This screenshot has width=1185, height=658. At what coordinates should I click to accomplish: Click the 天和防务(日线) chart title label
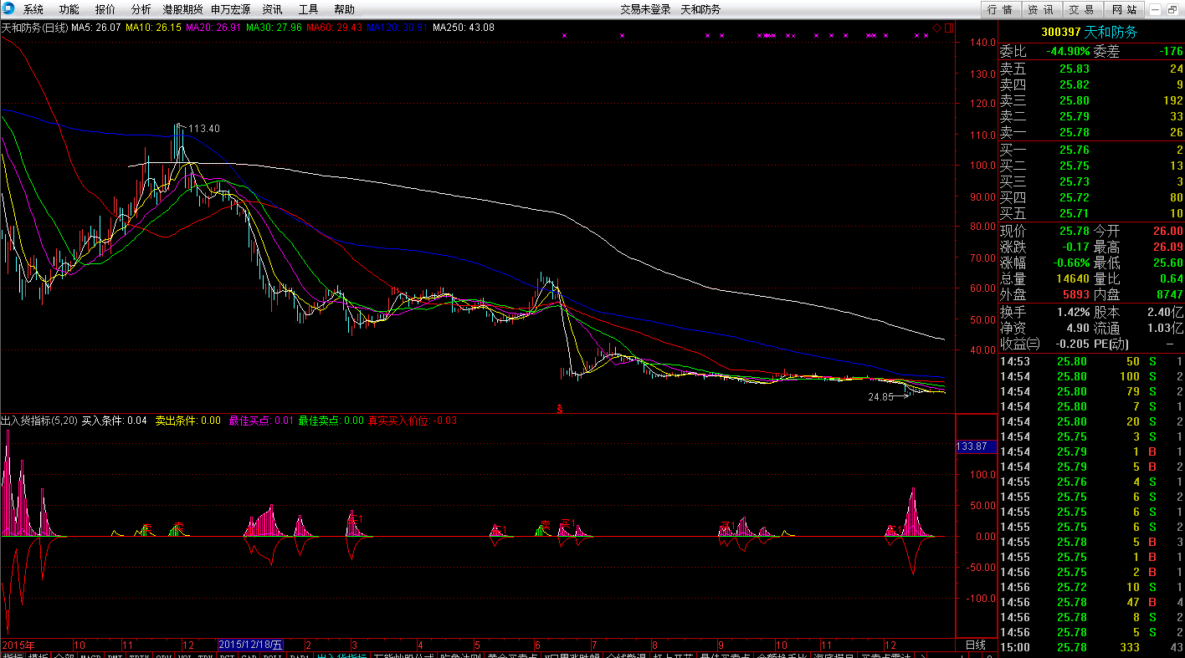pyautogui.click(x=34, y=28)
